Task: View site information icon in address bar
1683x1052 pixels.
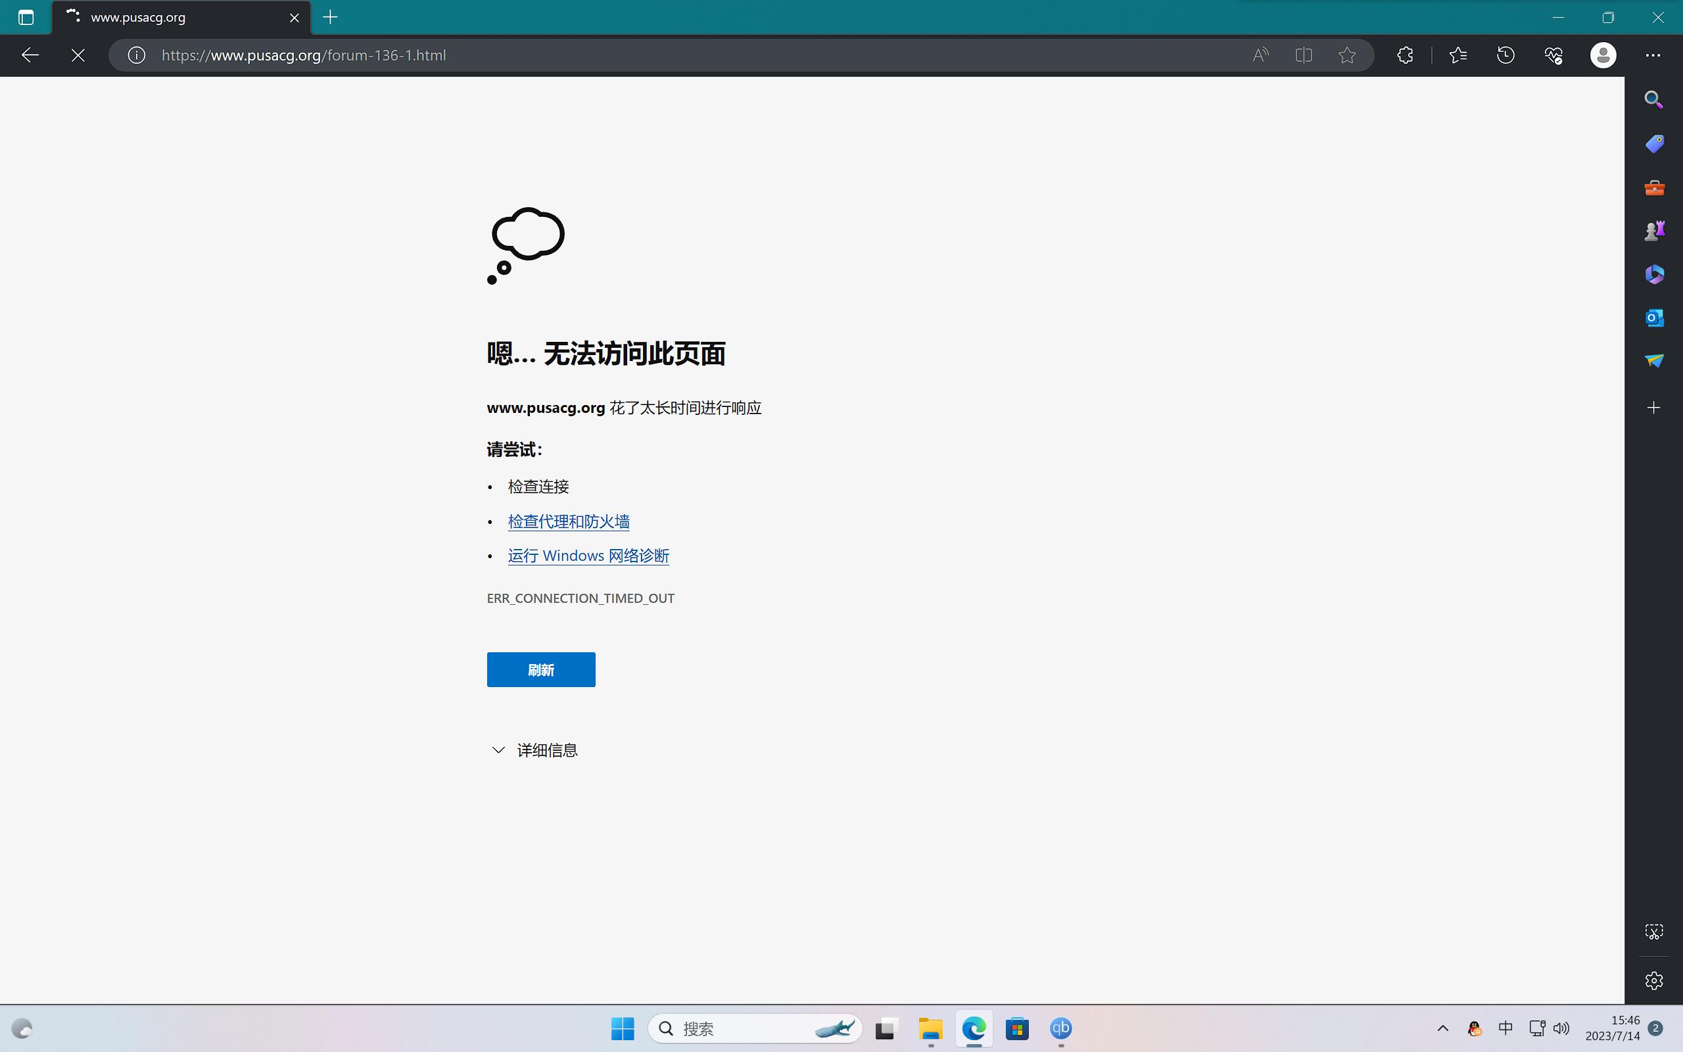Action: (x=136, y=55)
